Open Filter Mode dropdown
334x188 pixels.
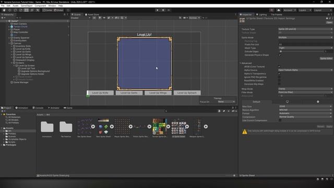pyautogui.click(x=305, y=92)
